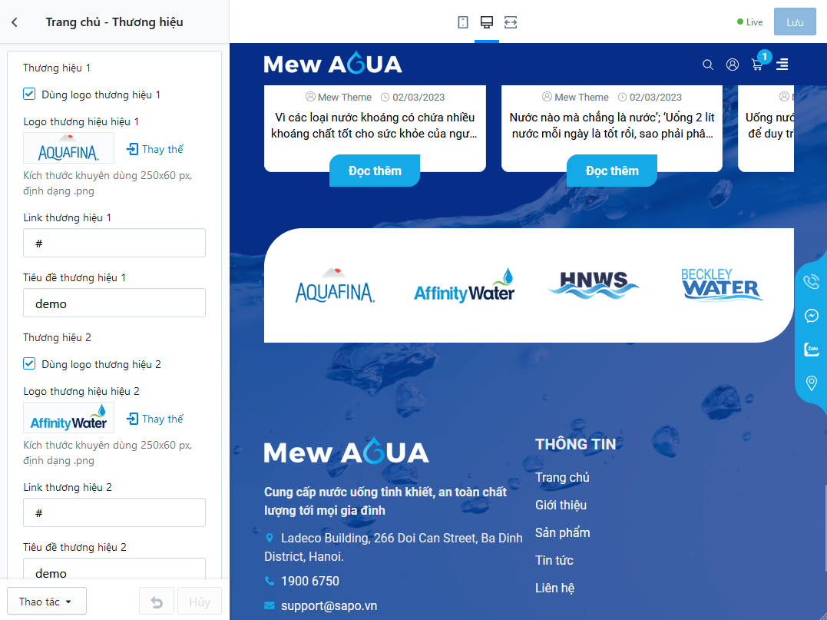The width and height of the screenshot is (827, 620).
Task: Click the Aquafina logo in brand strip
Action: pos(335,286)
